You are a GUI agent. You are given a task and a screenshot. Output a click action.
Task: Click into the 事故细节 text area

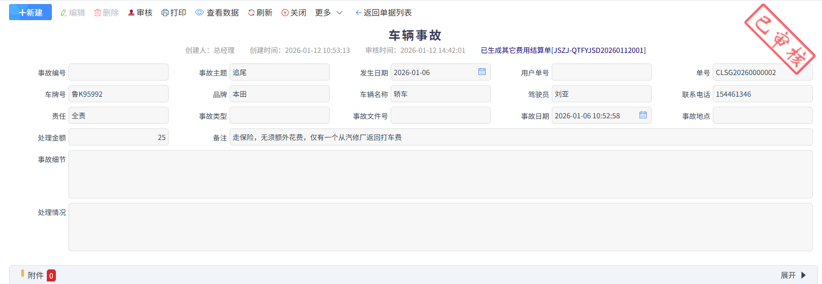(x=440, y=174)
